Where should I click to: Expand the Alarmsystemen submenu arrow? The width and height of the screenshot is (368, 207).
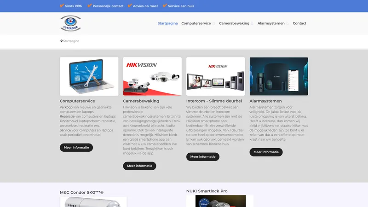287,23
